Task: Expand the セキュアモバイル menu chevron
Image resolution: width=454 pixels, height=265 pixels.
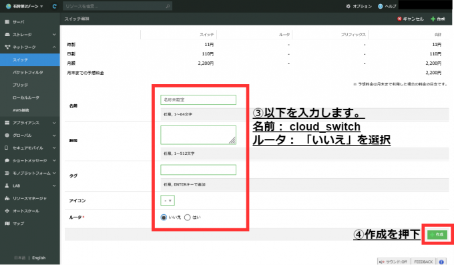Action: [54, 148]
